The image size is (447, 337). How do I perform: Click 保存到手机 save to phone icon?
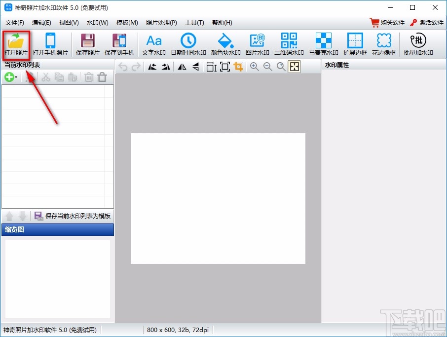point(119,44)
